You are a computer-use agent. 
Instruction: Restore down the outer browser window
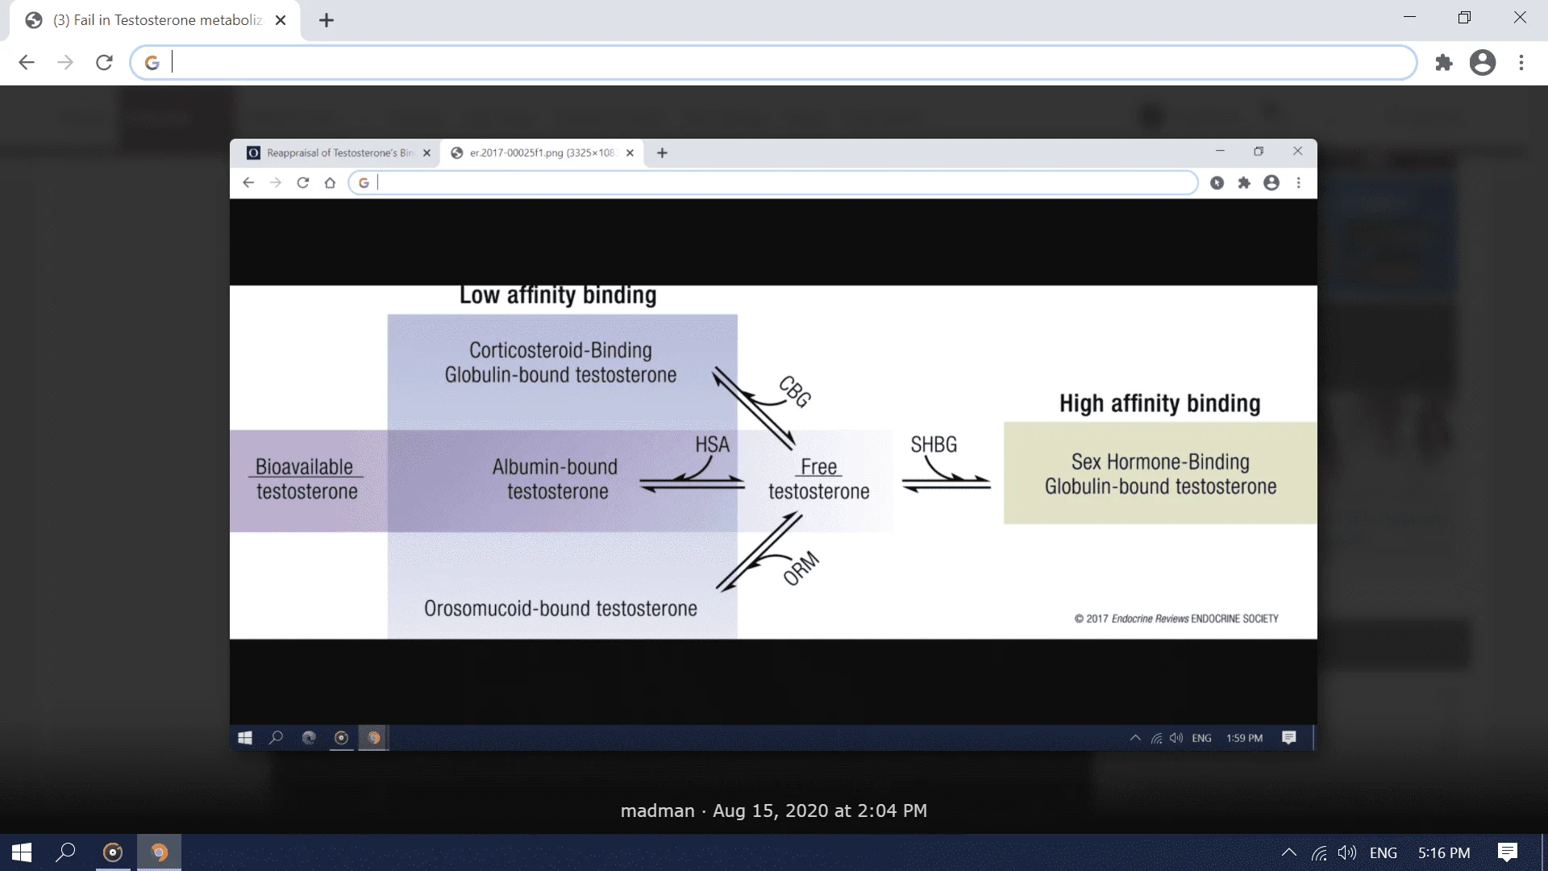(1464, 17)
